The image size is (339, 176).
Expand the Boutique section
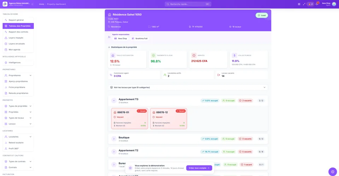(114, 139)
